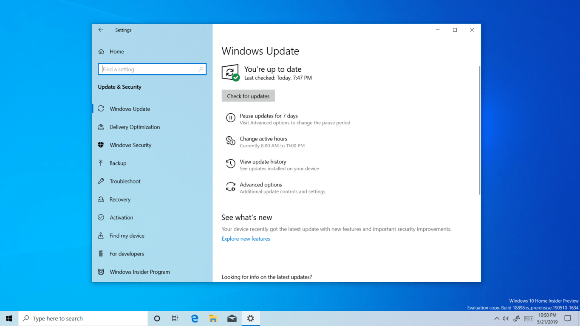Viewport: 580px width, 326px height.
Task: Click the back arrow in Settings
Action: click(101, 30)
